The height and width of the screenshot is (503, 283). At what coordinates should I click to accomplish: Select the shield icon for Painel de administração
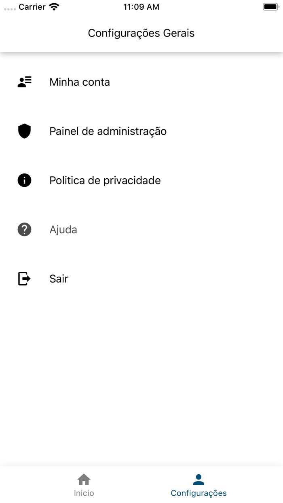point(24,131)
